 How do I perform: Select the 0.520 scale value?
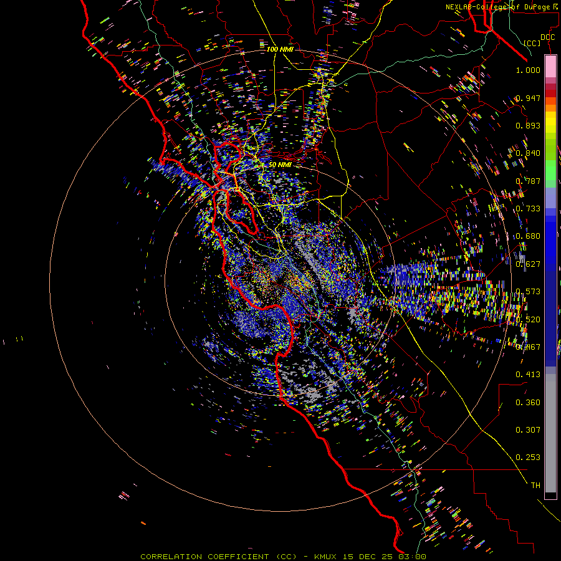[x=528, y=320]
